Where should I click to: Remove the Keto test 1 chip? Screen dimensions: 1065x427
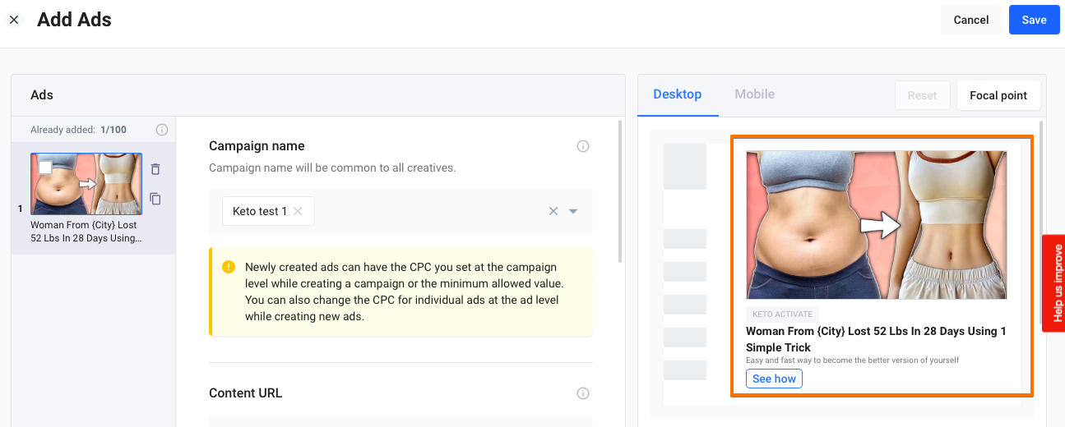point(298,211)
